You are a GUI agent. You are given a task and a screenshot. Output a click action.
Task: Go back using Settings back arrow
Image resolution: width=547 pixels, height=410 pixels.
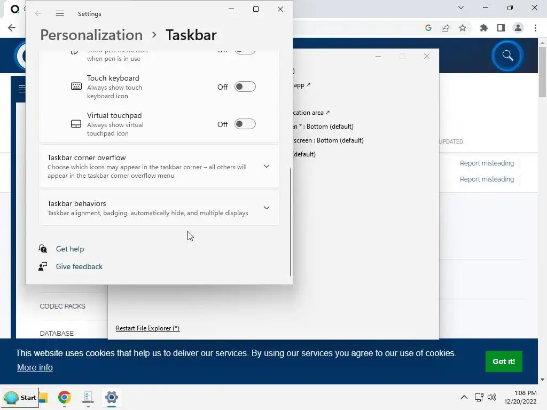tap(38, 13)
